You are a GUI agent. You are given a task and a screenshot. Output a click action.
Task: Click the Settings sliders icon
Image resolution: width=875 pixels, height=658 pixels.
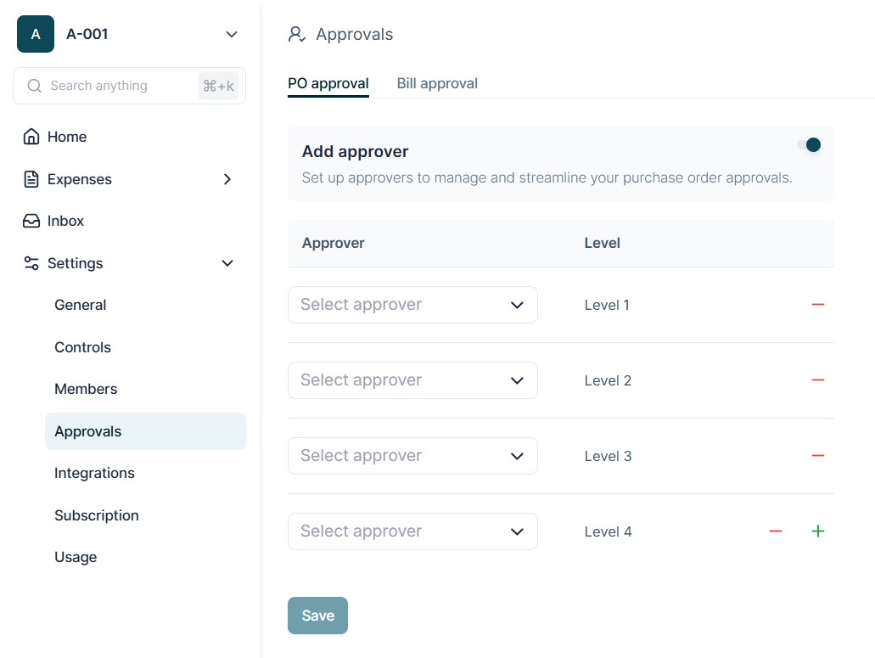pyautogui.click(x=31, y=263)
